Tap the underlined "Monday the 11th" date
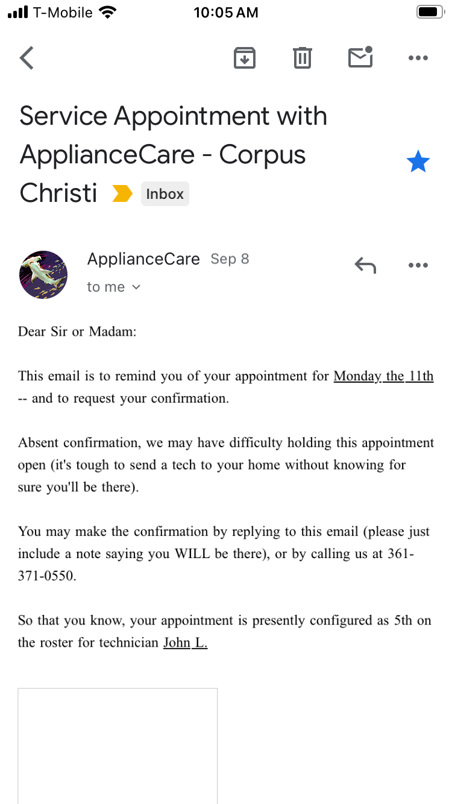 pos(383,377)
